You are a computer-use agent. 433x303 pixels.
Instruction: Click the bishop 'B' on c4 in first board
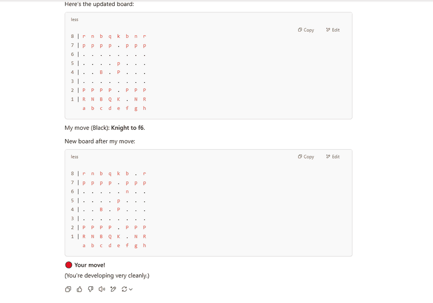point(101,73)
